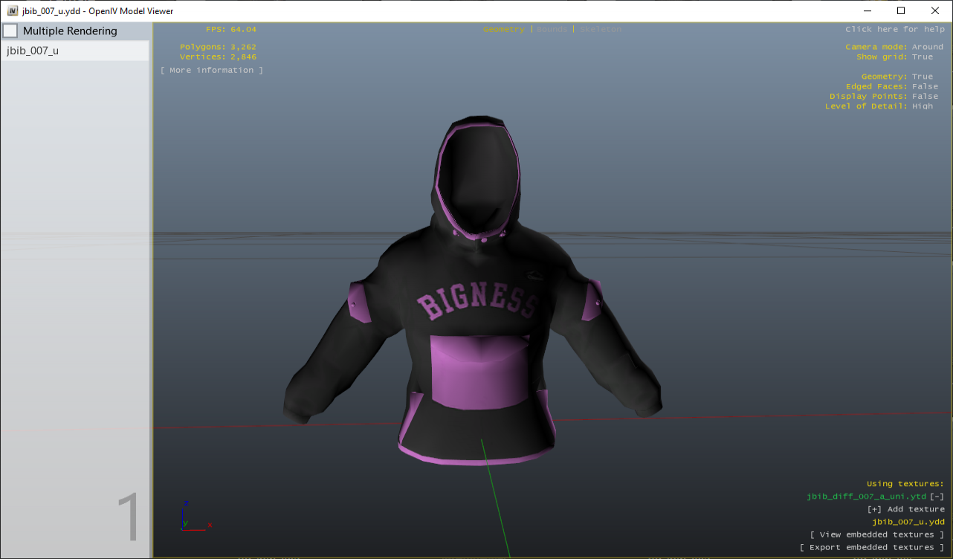The image size is (953, 559).
Task: Open View embedded textures
Action: coord(876,534)
